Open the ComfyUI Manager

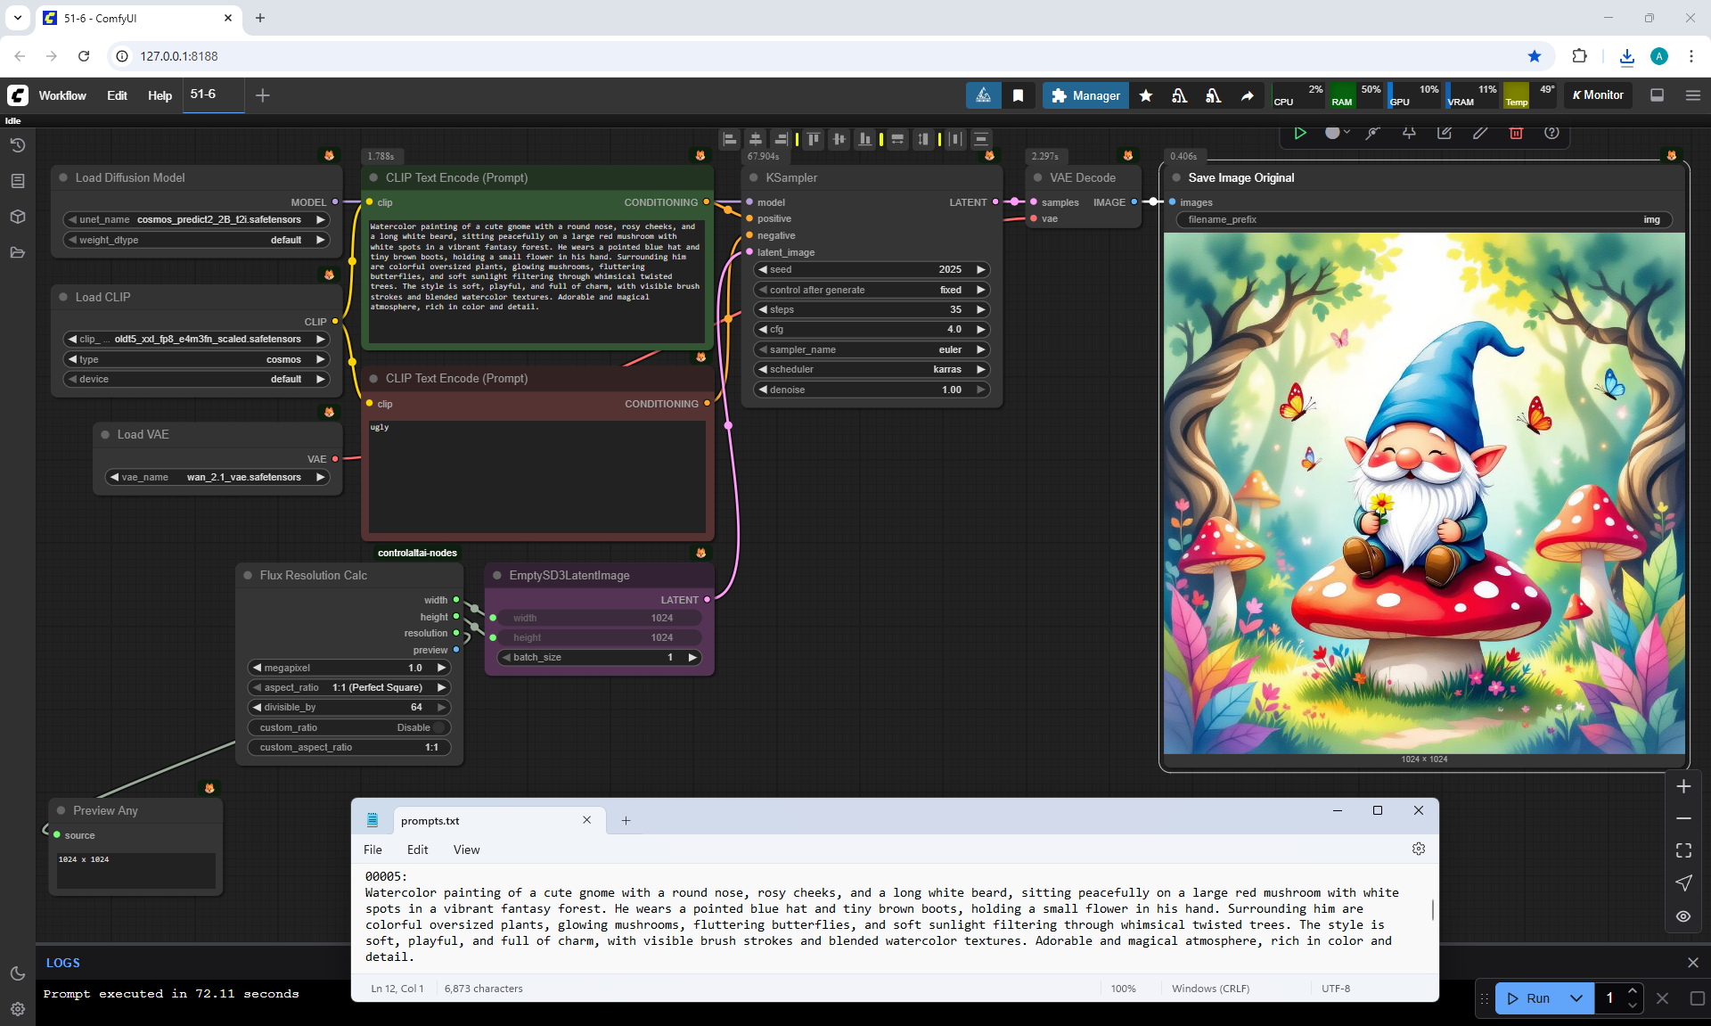tap(1085, 95)
